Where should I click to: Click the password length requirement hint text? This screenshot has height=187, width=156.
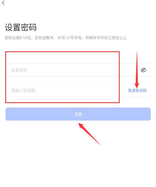pos(66,38)
